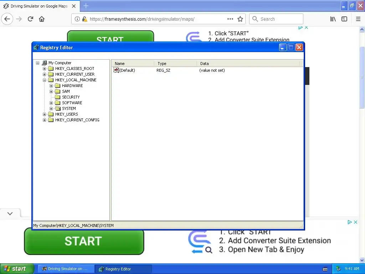Sort values by the Data column header
Image resolution: width=365 pixels, height=274 pixels.
[x=248, y=64]
